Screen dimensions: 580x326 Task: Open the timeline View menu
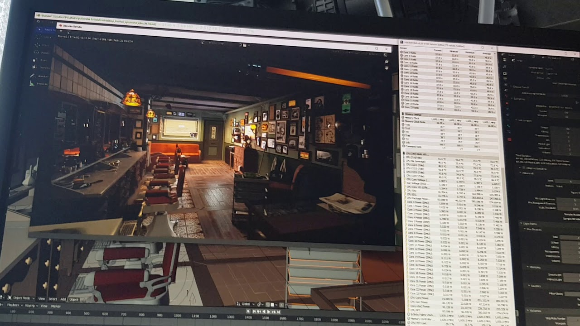pos(44,306)
